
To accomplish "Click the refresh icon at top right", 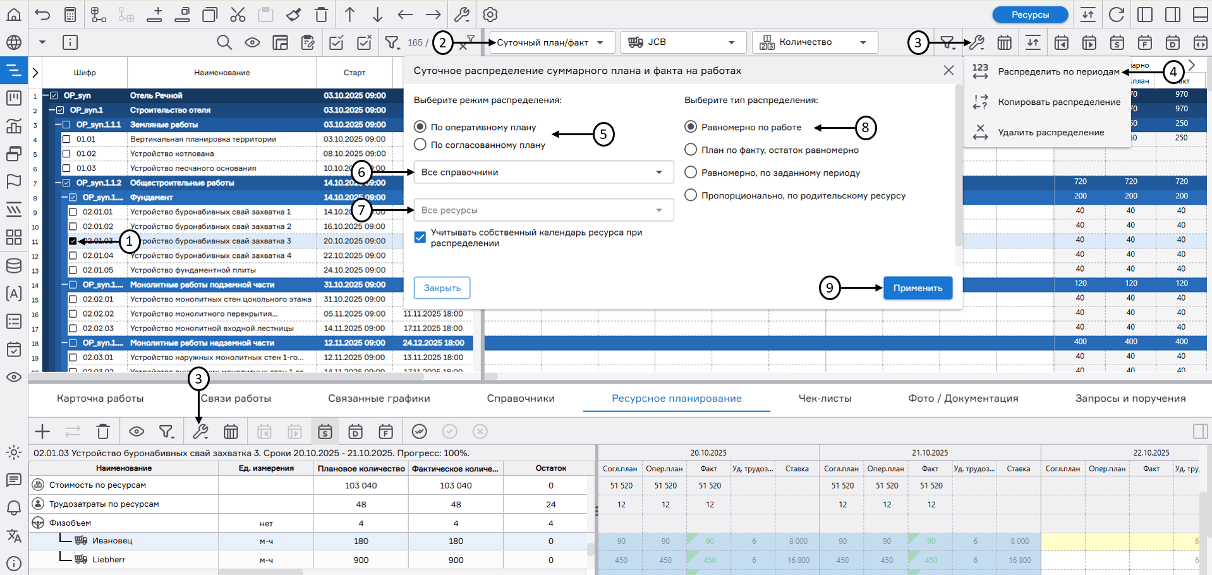I will (x=1117, y=15).
